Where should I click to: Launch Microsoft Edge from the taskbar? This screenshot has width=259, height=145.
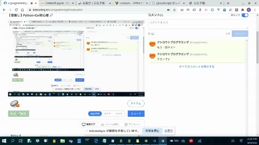(96, 141)
